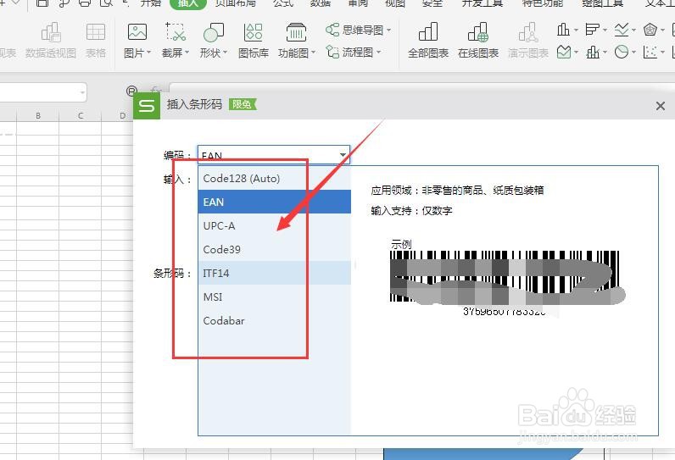
Task: Insert a column chart from ribbon
Action: tap(563, 30)
